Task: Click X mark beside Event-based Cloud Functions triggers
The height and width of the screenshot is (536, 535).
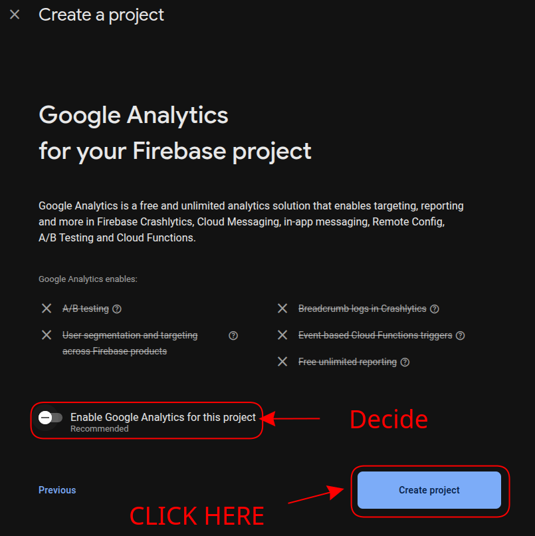Action: (282, 335)
